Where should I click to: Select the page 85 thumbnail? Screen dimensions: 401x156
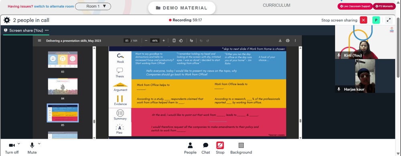point(63,113)
